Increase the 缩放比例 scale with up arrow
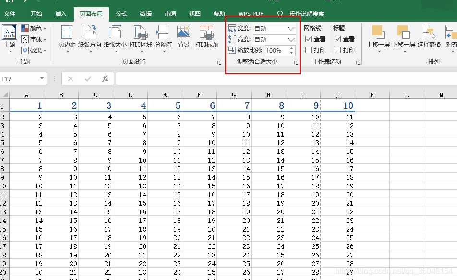Viewport: 457px width, 280px height. click(x=291, y=48)
